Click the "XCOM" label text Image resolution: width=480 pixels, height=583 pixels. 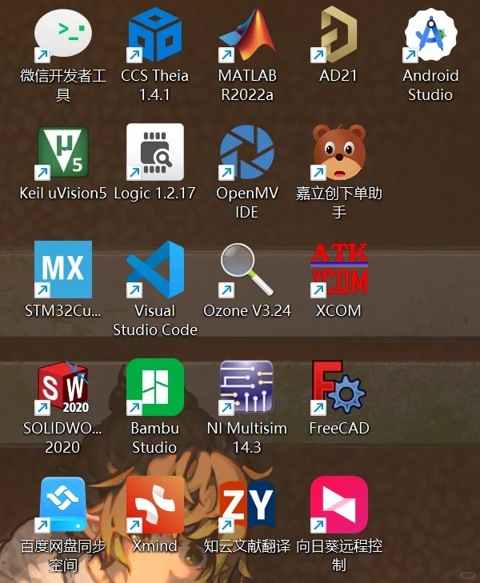[338, 311]
